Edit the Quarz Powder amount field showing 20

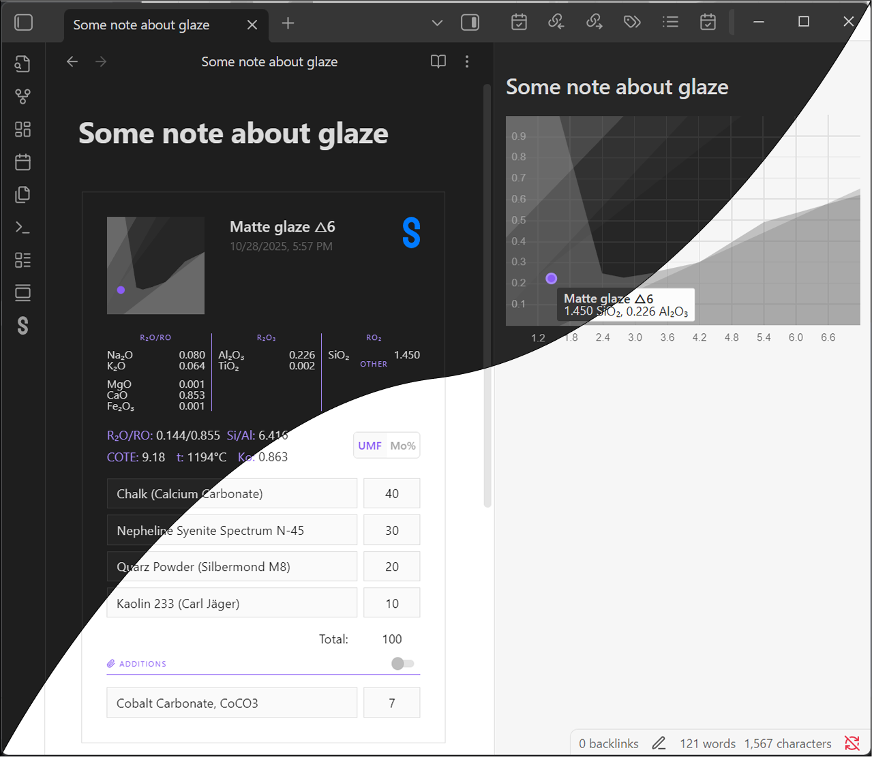[x=391, y=566]
